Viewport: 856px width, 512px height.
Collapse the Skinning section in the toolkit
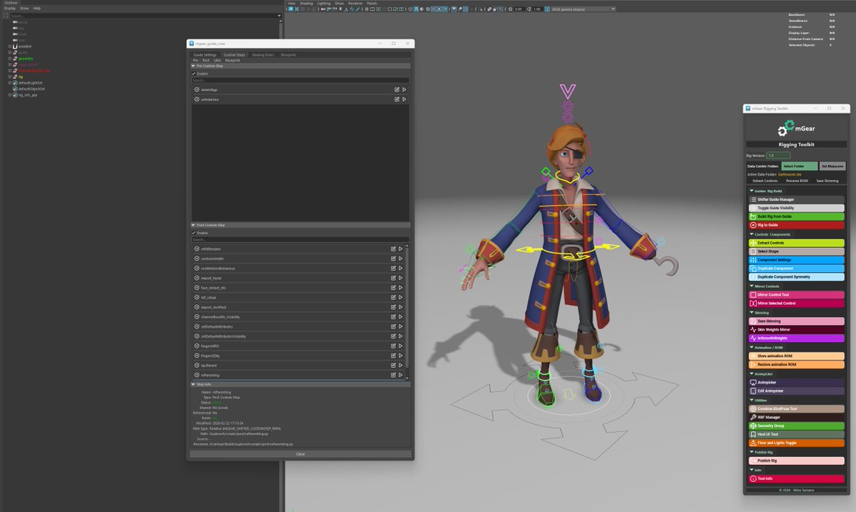751,312
